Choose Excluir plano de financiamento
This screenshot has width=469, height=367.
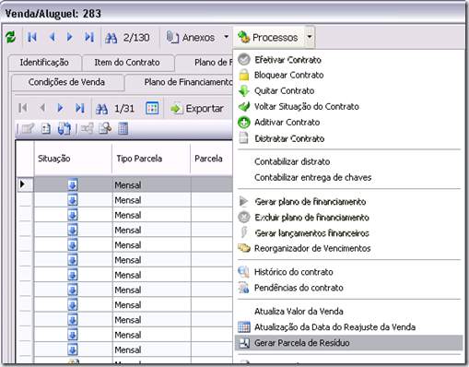pyautogui.click(x=349, y=218)
